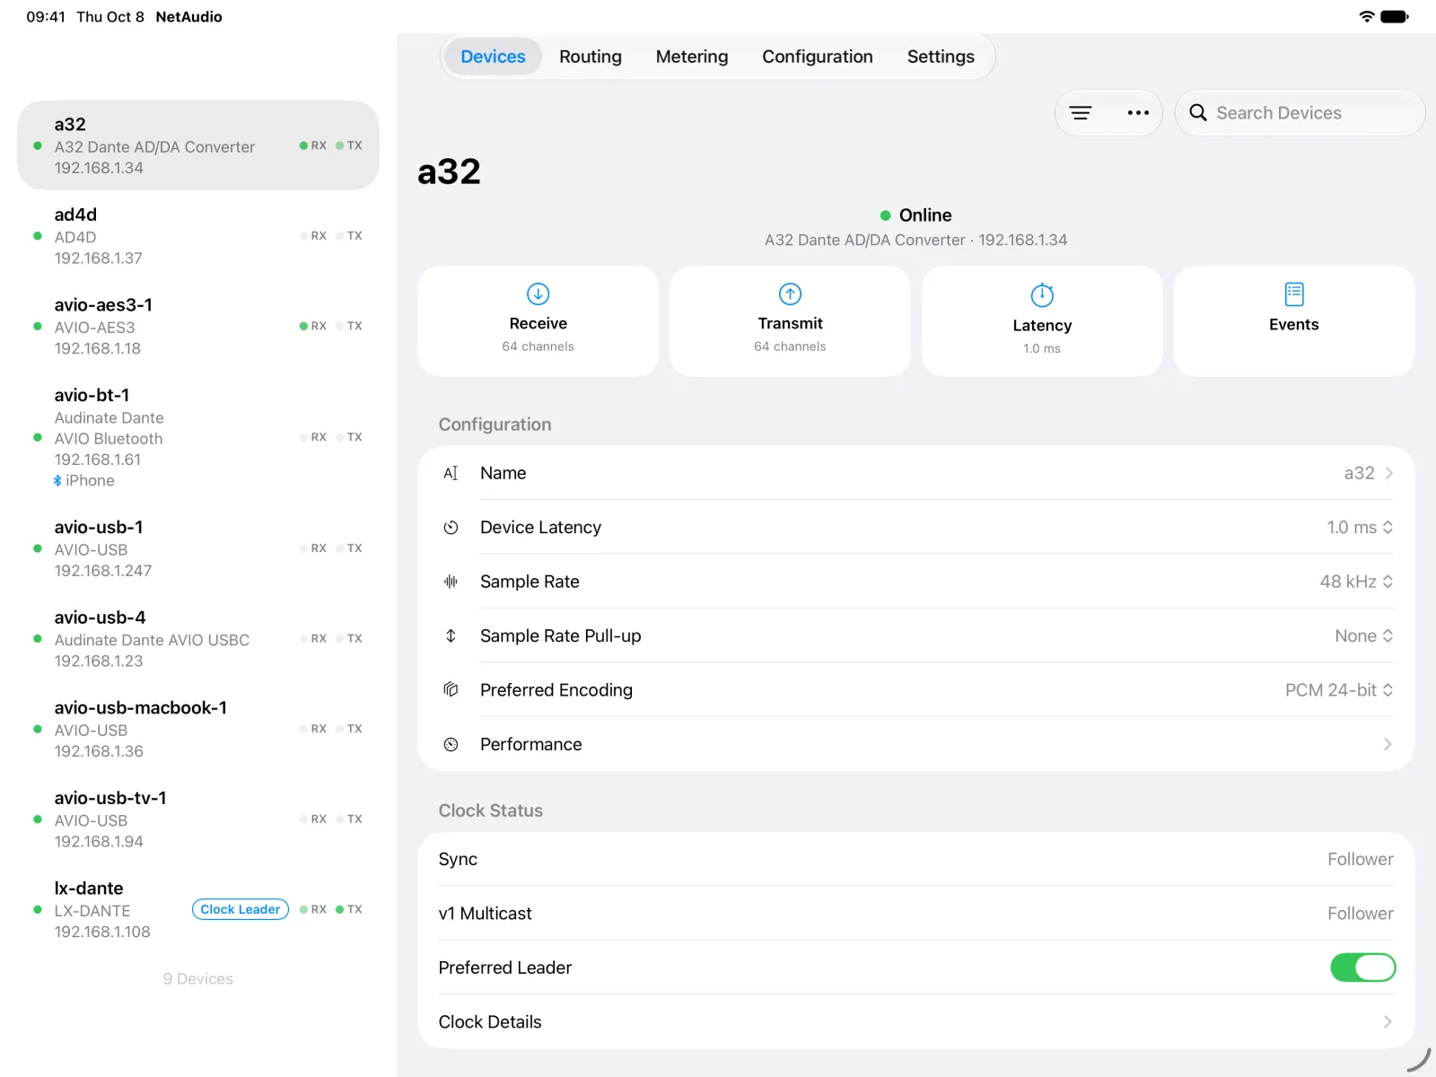Select the Devices tab
Screen dimensions: 1436x1077
(493, 57)
